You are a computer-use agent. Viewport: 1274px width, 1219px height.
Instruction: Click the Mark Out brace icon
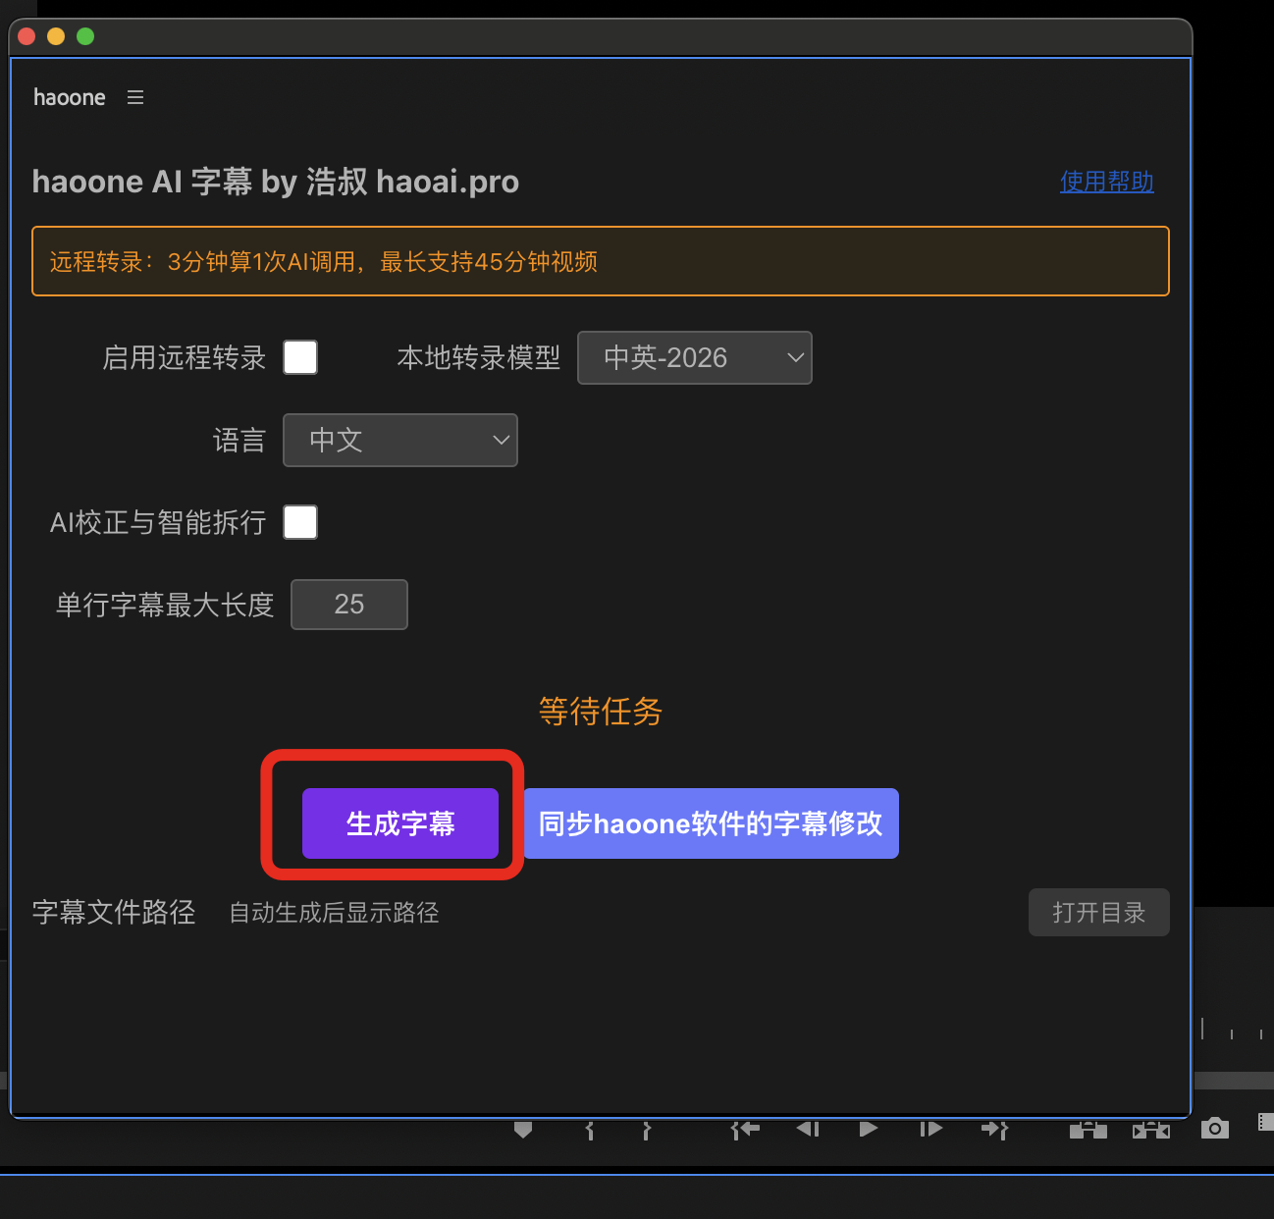click(646, 1130)
